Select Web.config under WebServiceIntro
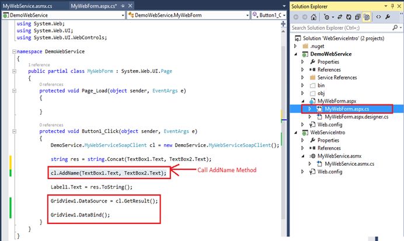Viewport: 404px width, 241px height. [330, 172]
